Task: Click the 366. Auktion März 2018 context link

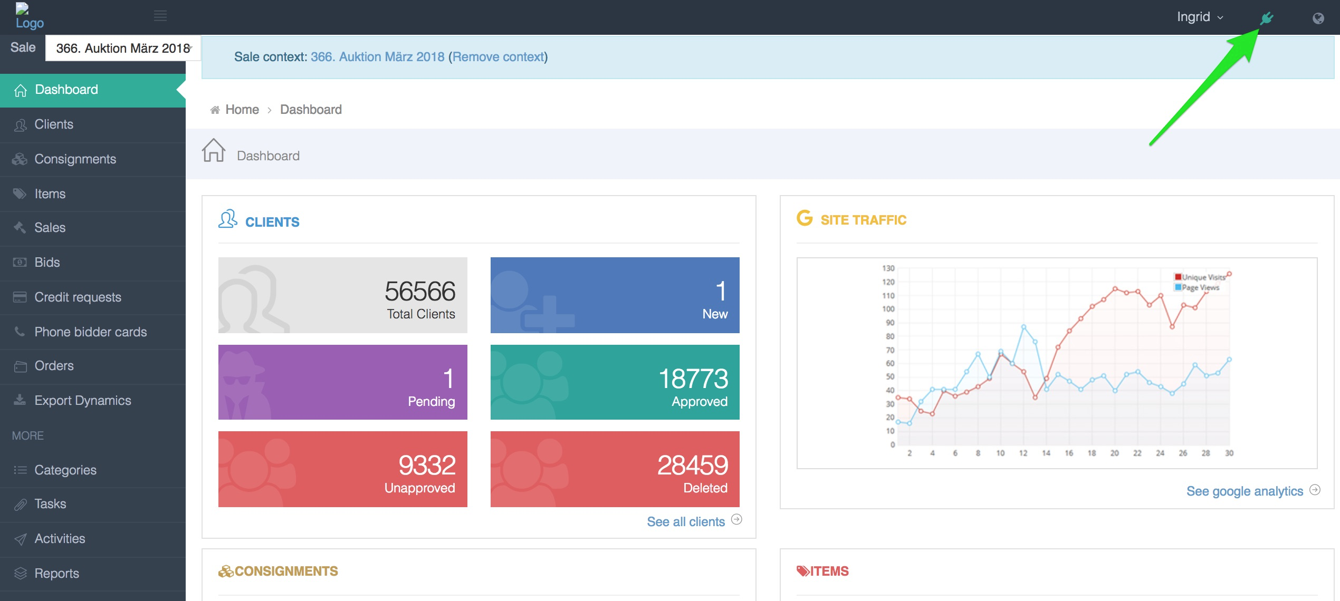Action: 378,57
